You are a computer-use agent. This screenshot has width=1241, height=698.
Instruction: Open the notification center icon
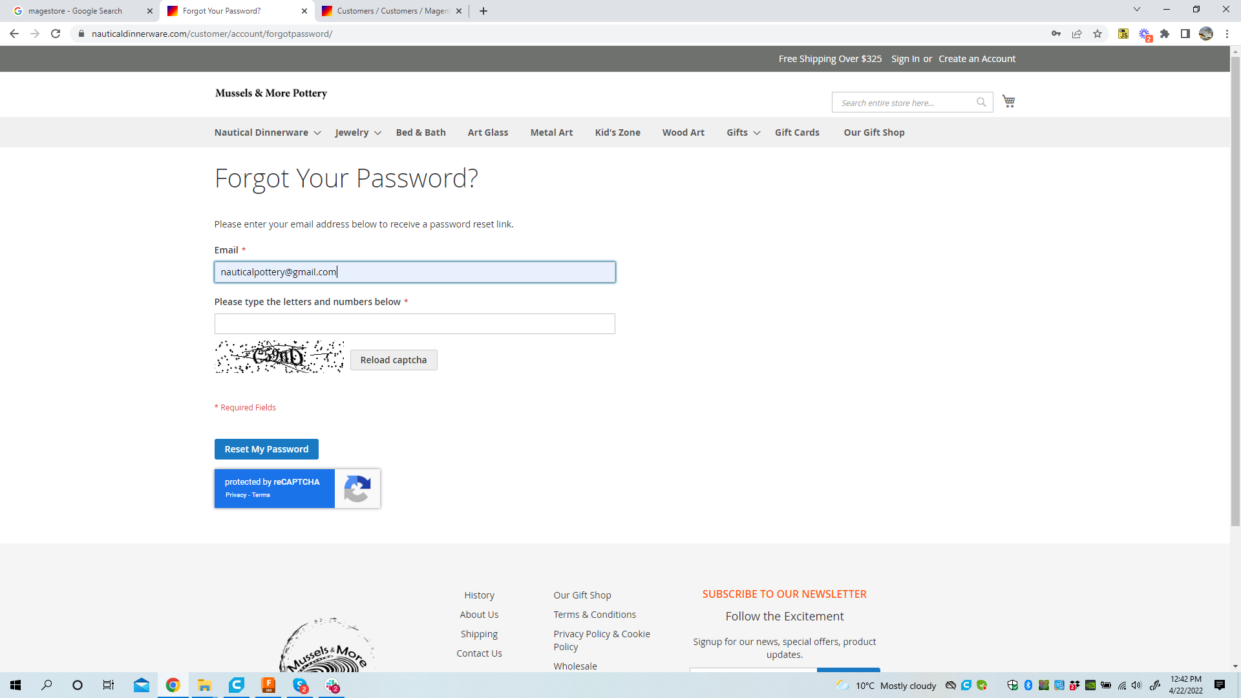1220,685
